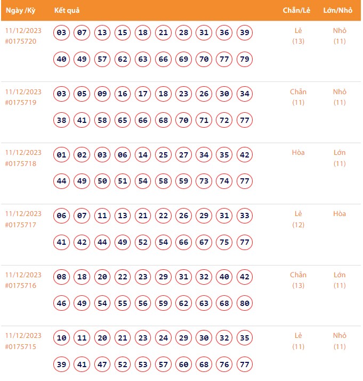This screenshot has height=381, width=363.
Task: Select ball 76 in draw #0175715
Action: click(224, 365)
